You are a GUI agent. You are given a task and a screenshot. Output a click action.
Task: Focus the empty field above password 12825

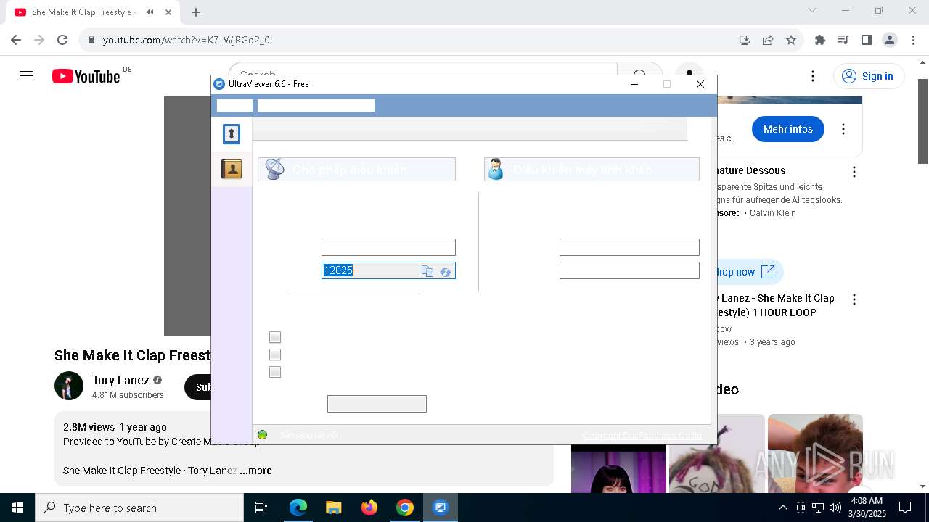point(388,247)
